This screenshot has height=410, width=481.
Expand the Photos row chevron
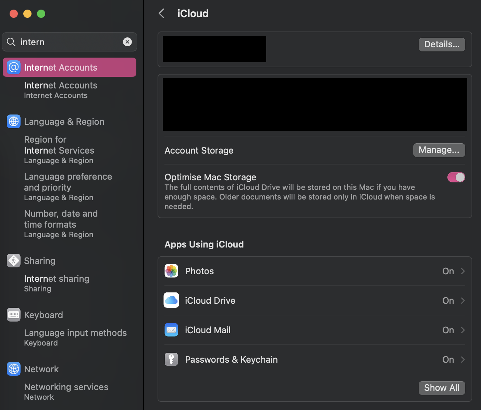pyautogui.click(x=463, y=271)
